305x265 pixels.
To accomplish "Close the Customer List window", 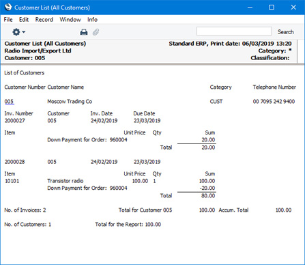I will click(x=293, y=8).
